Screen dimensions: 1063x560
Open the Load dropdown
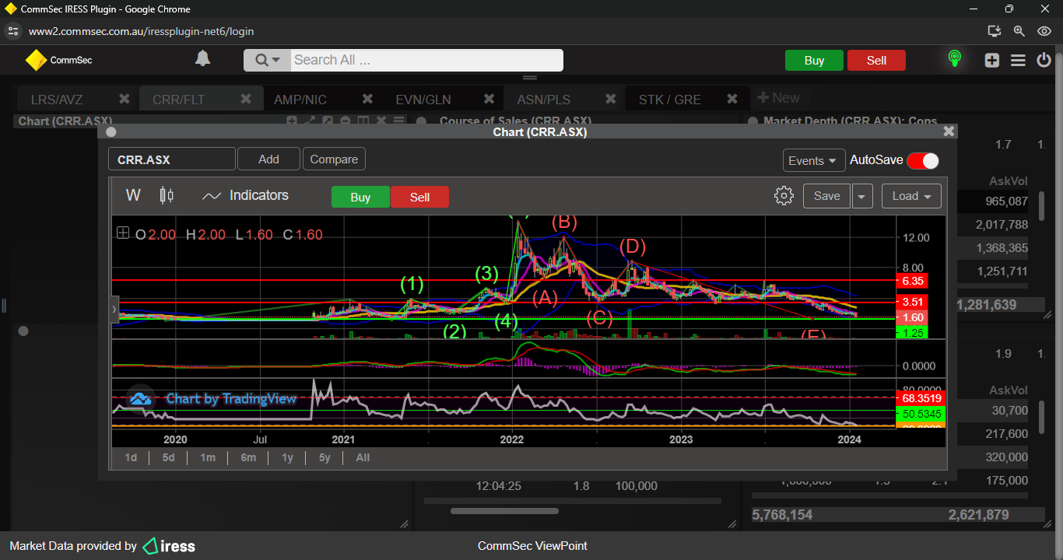coord(911,196)
